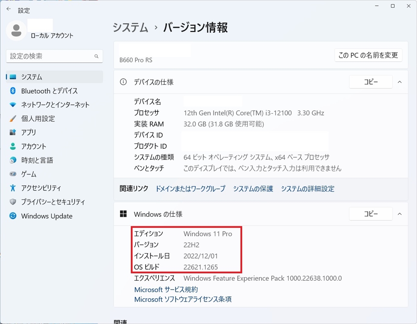This screenshot has width=417, height=324.
Task: Click the 22H2 version value
Action: tap(191, 245)
